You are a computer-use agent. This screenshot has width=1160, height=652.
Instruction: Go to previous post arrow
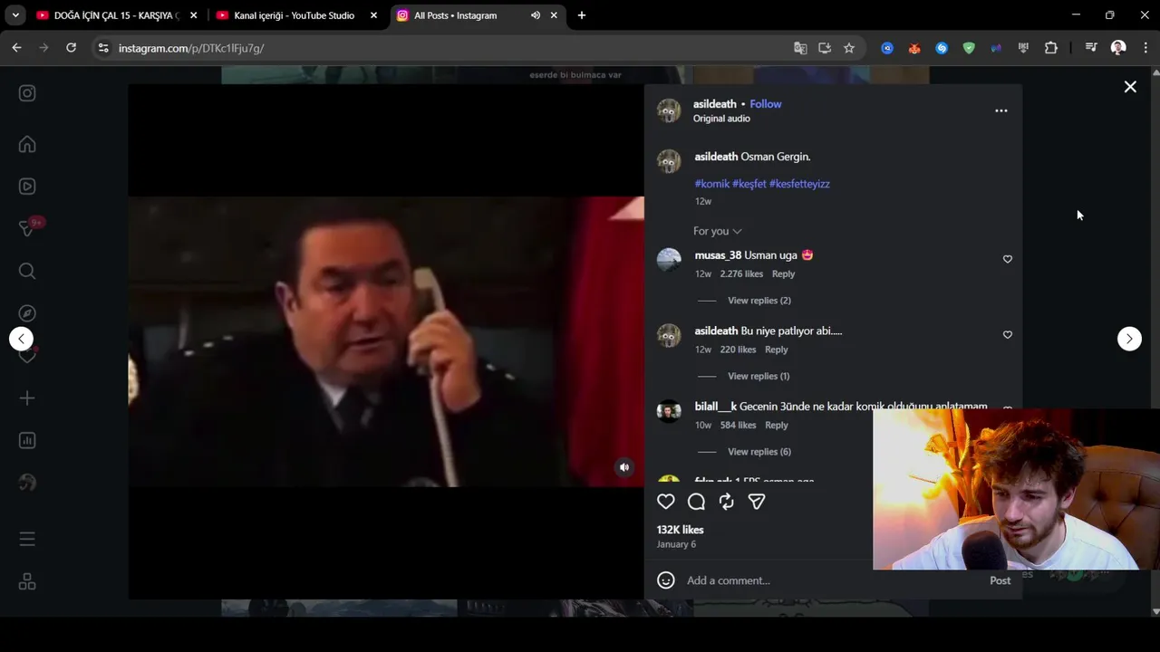click(x=21, y=339)
